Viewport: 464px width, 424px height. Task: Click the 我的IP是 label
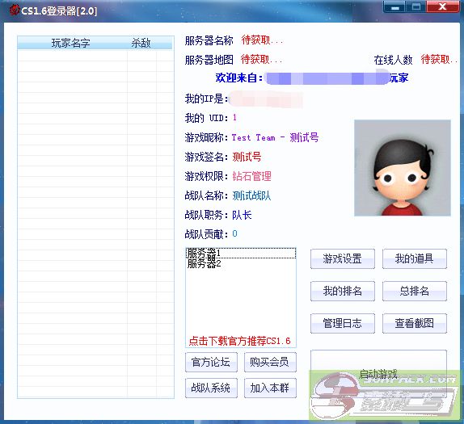tap(206, 99)
